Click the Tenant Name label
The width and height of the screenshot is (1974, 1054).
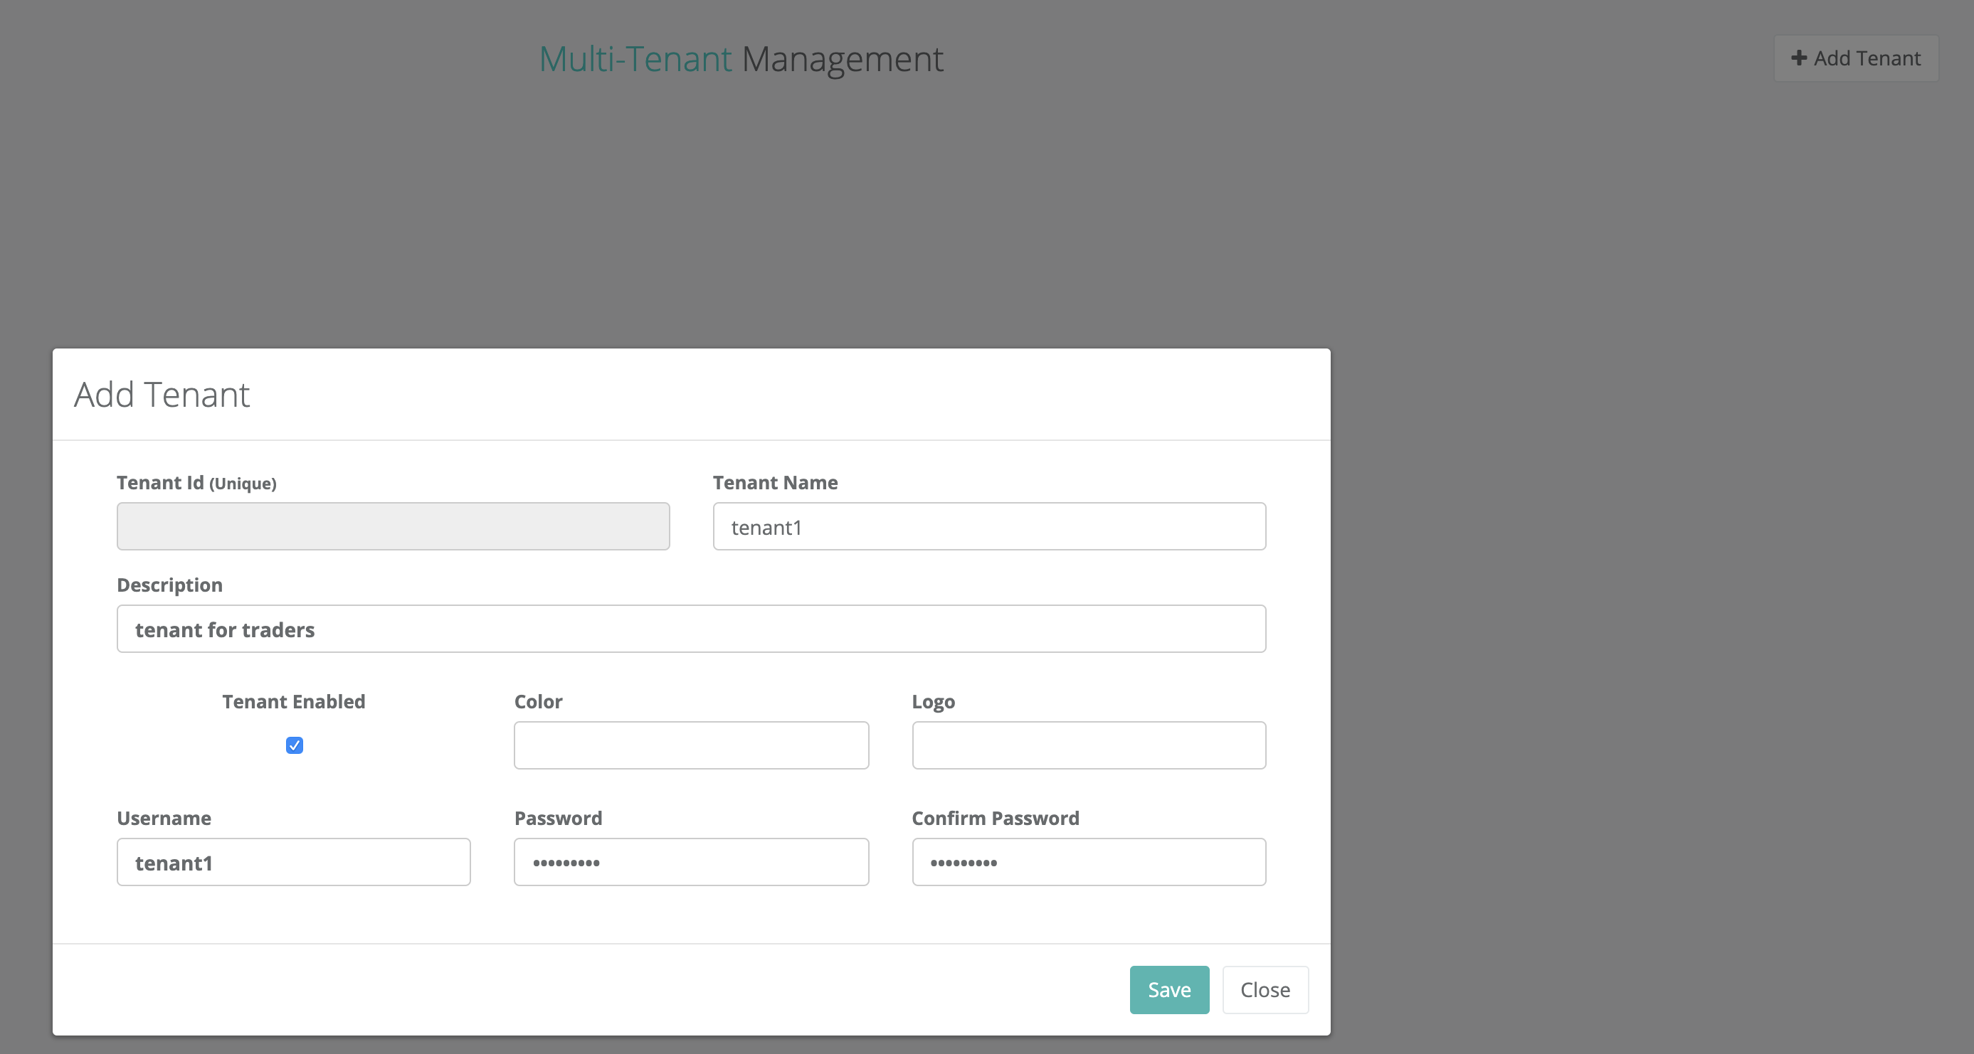coord(775,483)
